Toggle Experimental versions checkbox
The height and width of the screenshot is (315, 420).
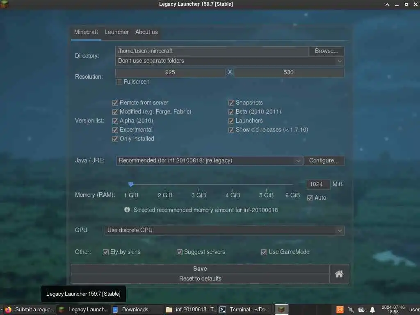(115, 130)
